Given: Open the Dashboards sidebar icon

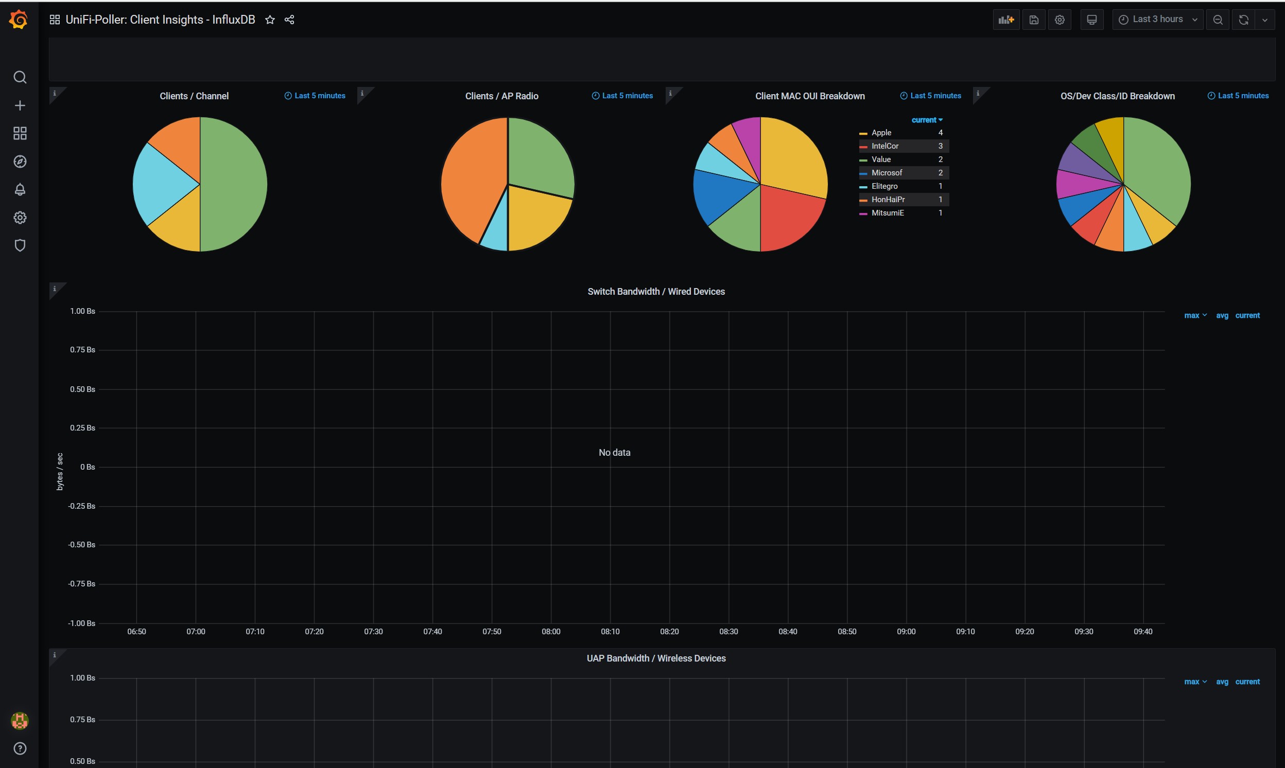Looking at the screenshot, I should [x=20, y=133].
